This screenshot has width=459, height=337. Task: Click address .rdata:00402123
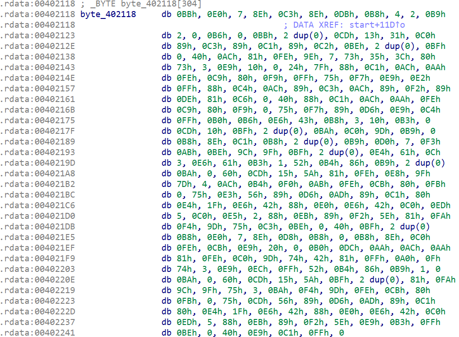(37, 36)
